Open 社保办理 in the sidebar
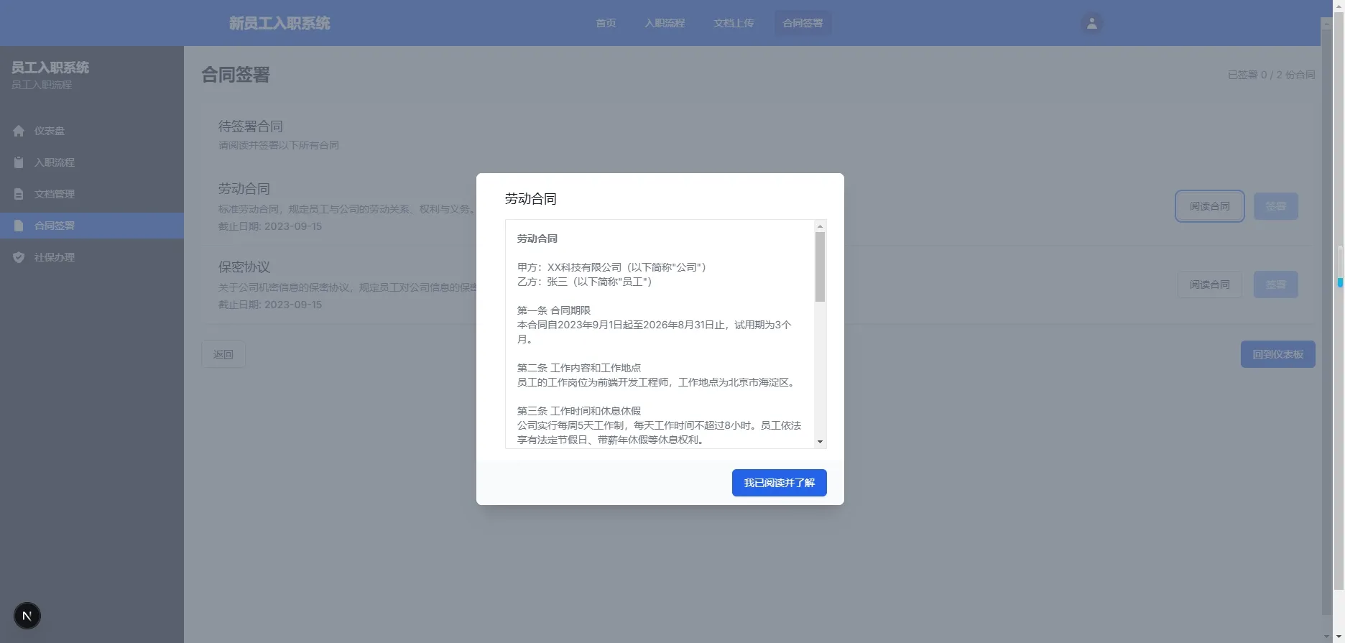 [92, 257]
